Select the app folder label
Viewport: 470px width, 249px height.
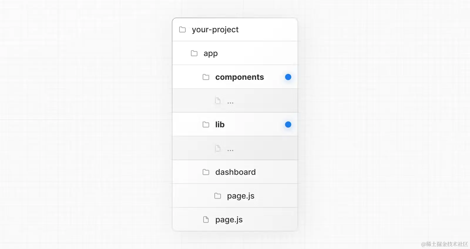click(211, 54)
